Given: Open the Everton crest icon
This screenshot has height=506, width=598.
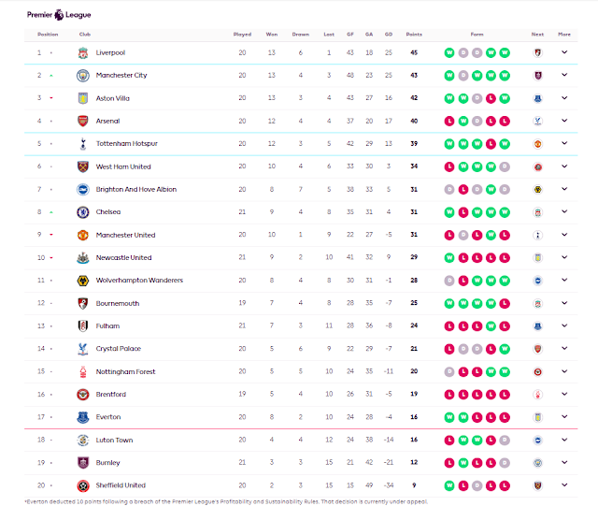Looking at the screenshot, I should pyautogui.click(x=83, y=417).
